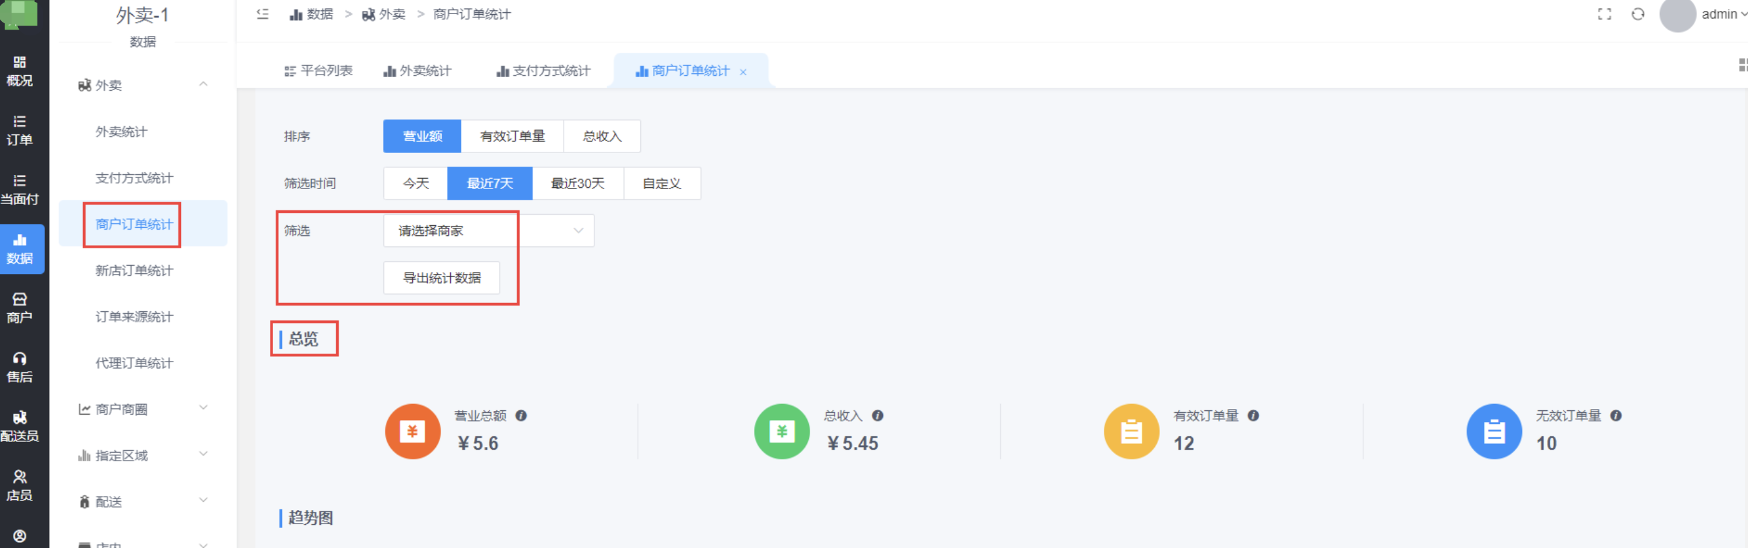Open the 商户 merchant sidebar icon
The image size is (1748, 548).
[x=20, y=308]
